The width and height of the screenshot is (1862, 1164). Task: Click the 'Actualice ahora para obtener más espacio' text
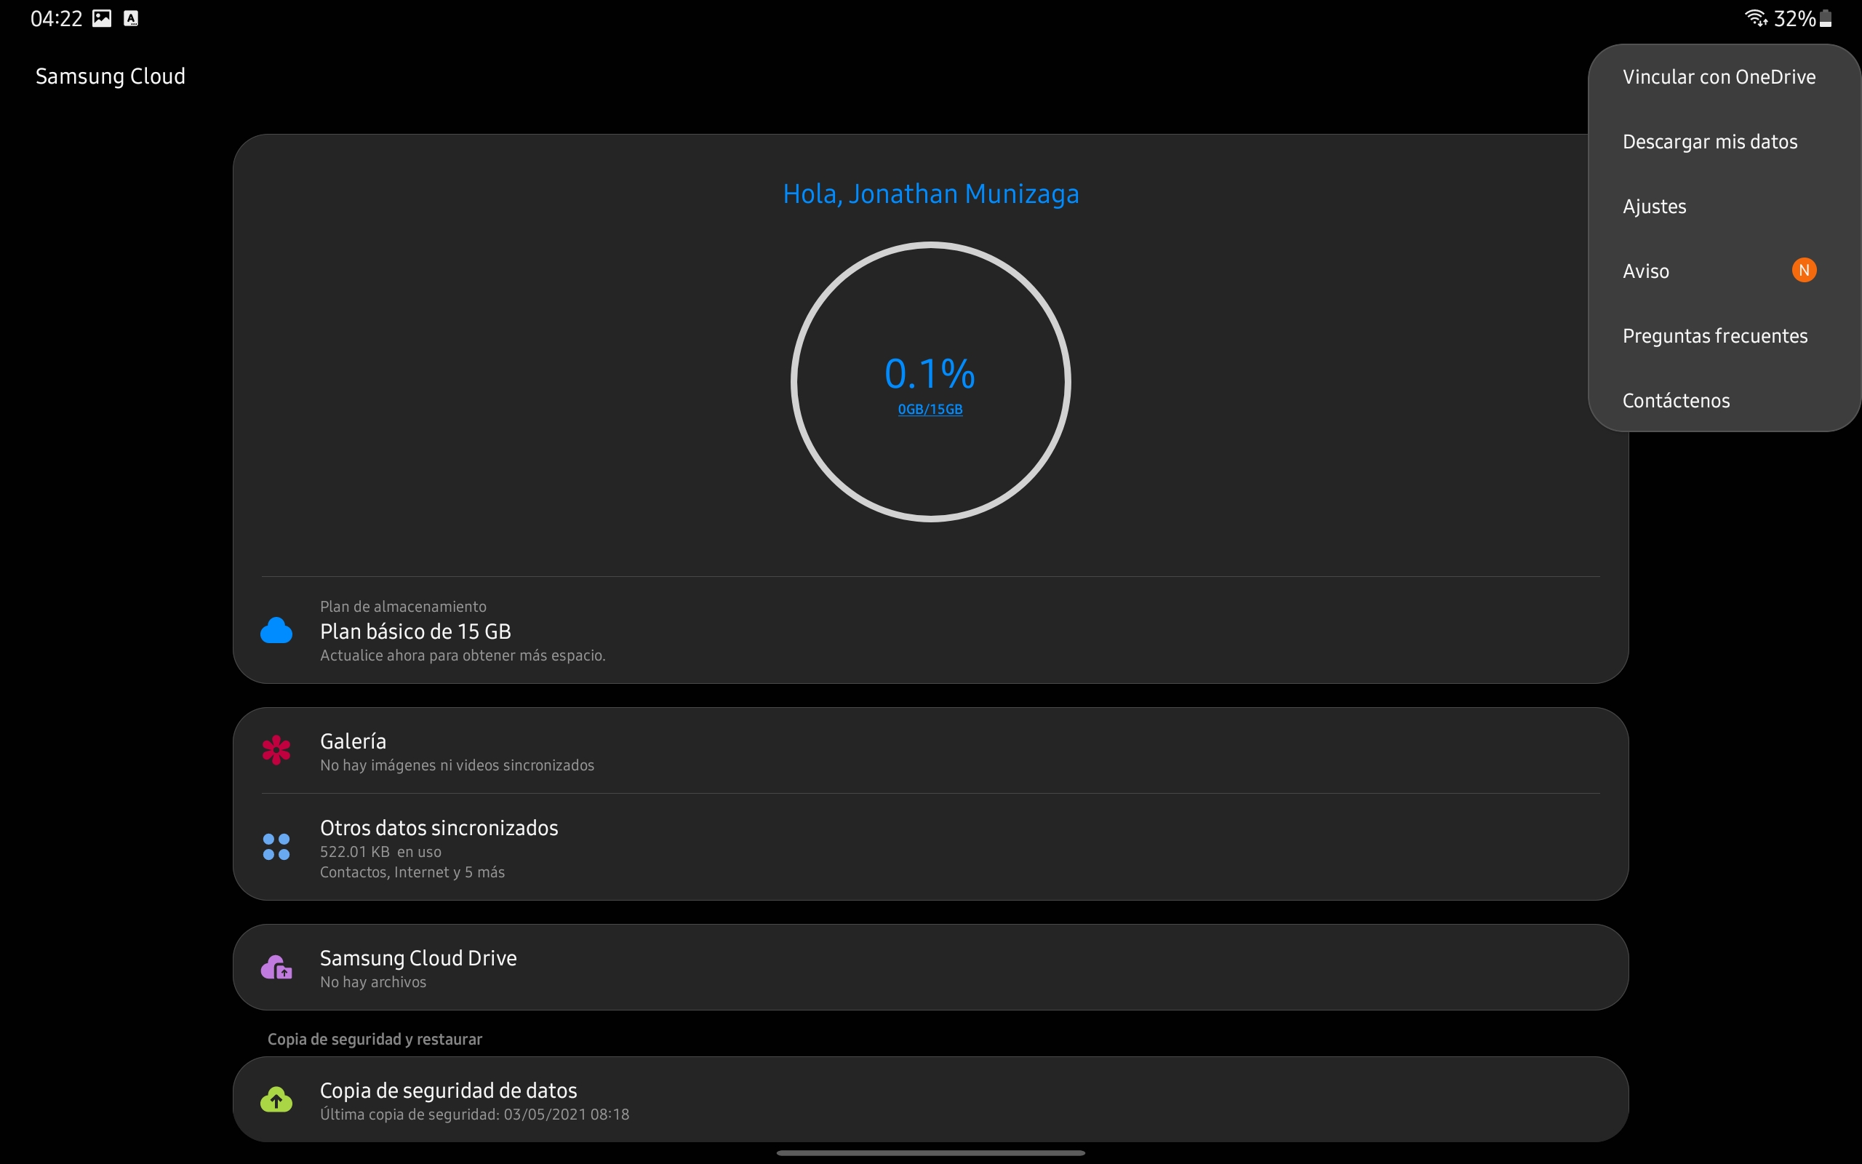463,655
